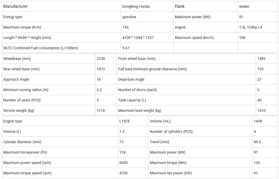This screenshot has height=179, width=279.
Task: Click the maximum power speed value 6600
Action: (x=123, y=163)
